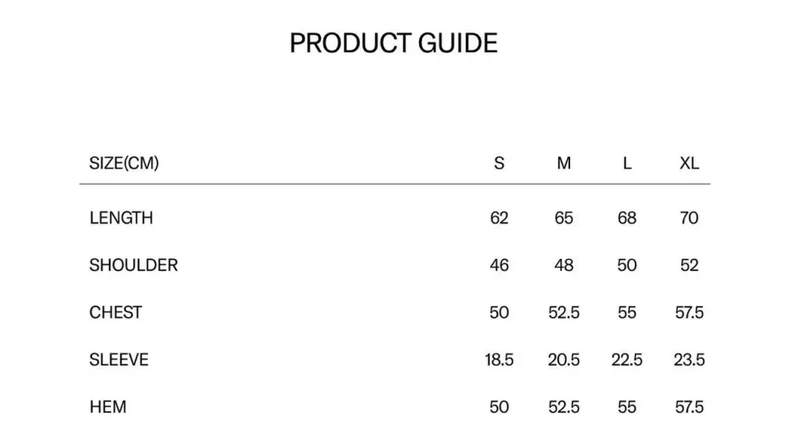The height and width of the screenshot is (438, 789).
Task: Select the SIZE(CM) column header
Action: [x=124, y=163]
